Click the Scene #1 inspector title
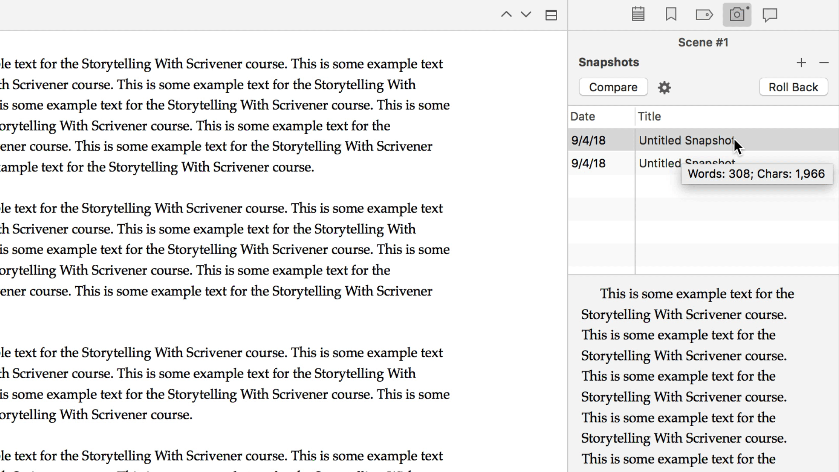 pos(703,42)
